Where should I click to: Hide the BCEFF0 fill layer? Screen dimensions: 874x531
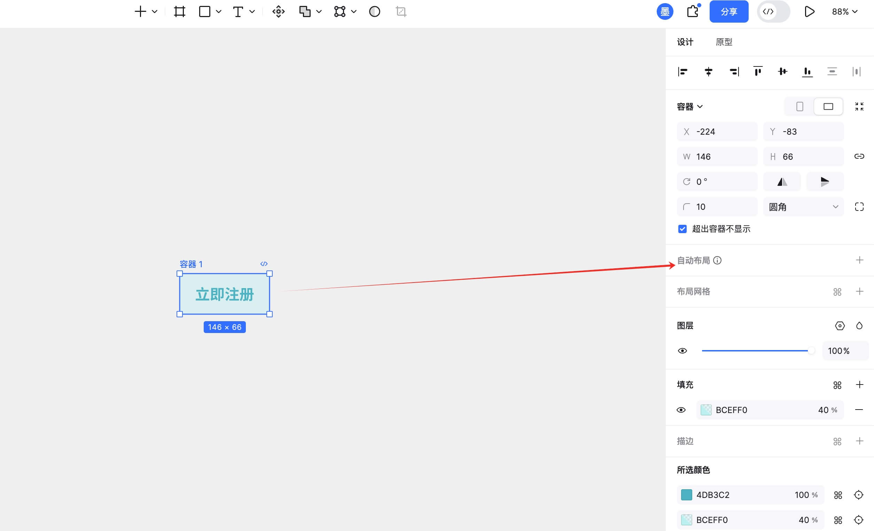click(x=681, y=410)
